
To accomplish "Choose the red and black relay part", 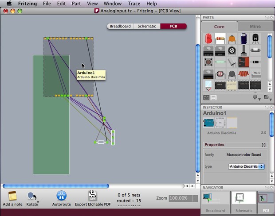I will coord(244,62).
